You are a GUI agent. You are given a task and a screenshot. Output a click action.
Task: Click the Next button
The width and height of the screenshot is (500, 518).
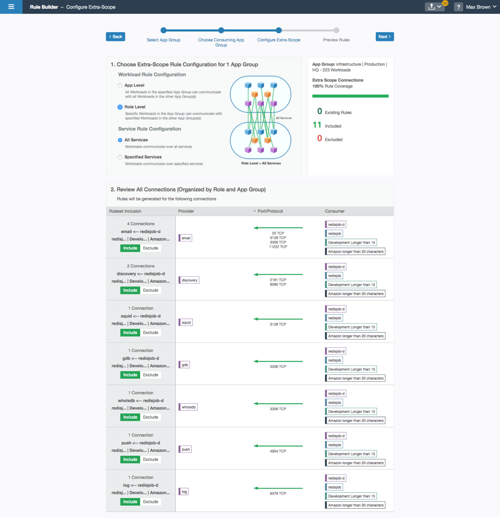[x=384, y=37]
